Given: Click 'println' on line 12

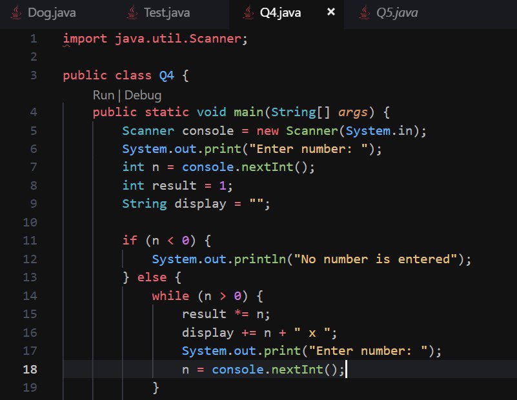Looking at the screenshot, I should pos(260,259).
